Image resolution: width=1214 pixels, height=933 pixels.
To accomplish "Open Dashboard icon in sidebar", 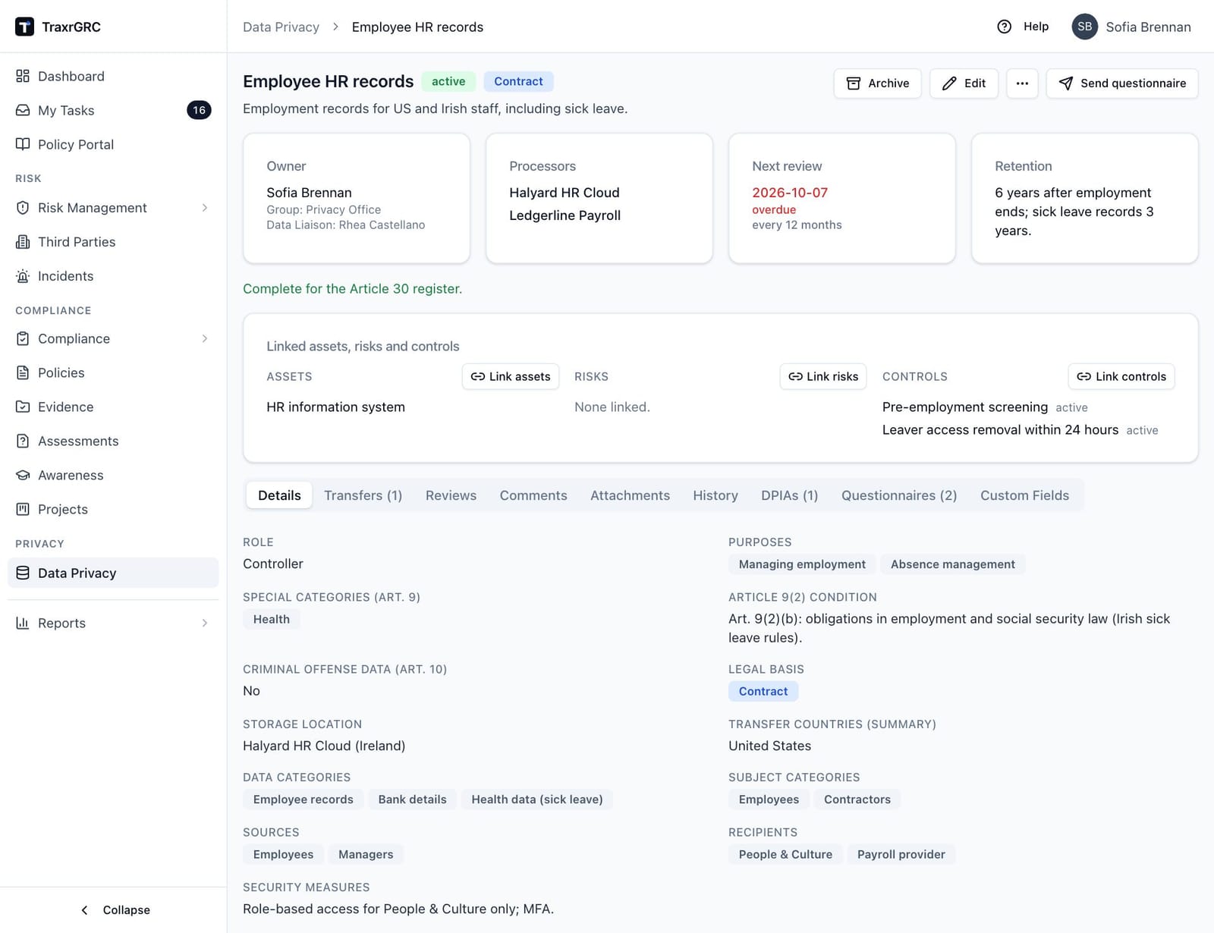I will [23, 76].
